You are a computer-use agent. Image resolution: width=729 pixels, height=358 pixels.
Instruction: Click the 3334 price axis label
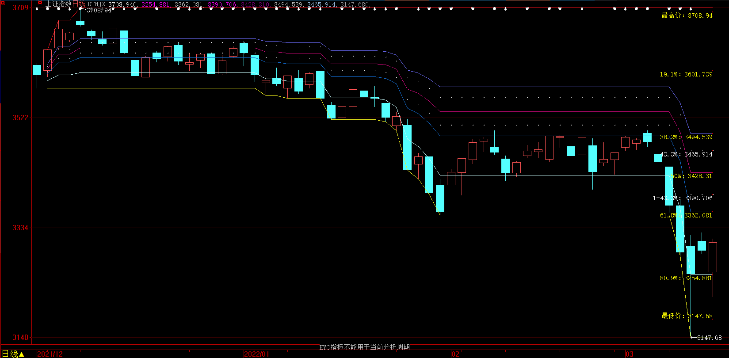[x=20, y=228]
